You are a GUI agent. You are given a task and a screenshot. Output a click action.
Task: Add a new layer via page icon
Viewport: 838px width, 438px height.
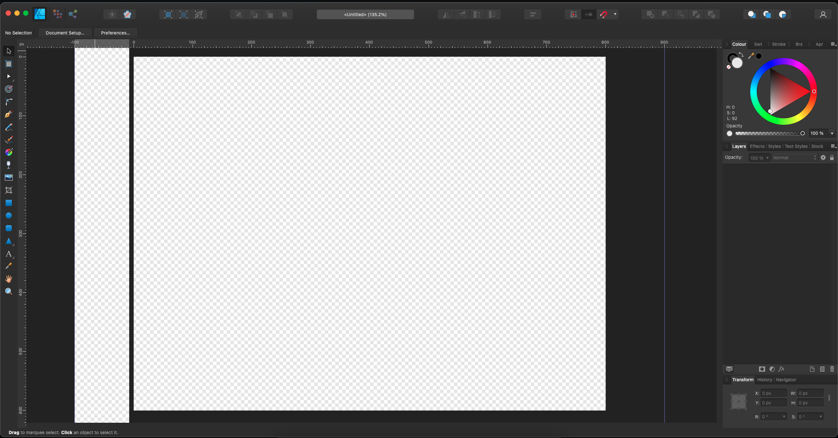(x=812, y=369)
